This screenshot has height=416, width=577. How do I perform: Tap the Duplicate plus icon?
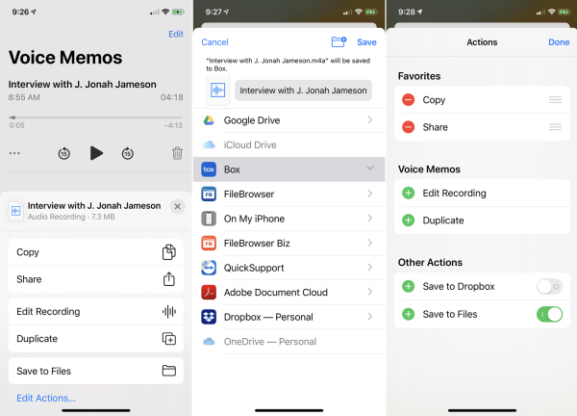tap(169, 339)
